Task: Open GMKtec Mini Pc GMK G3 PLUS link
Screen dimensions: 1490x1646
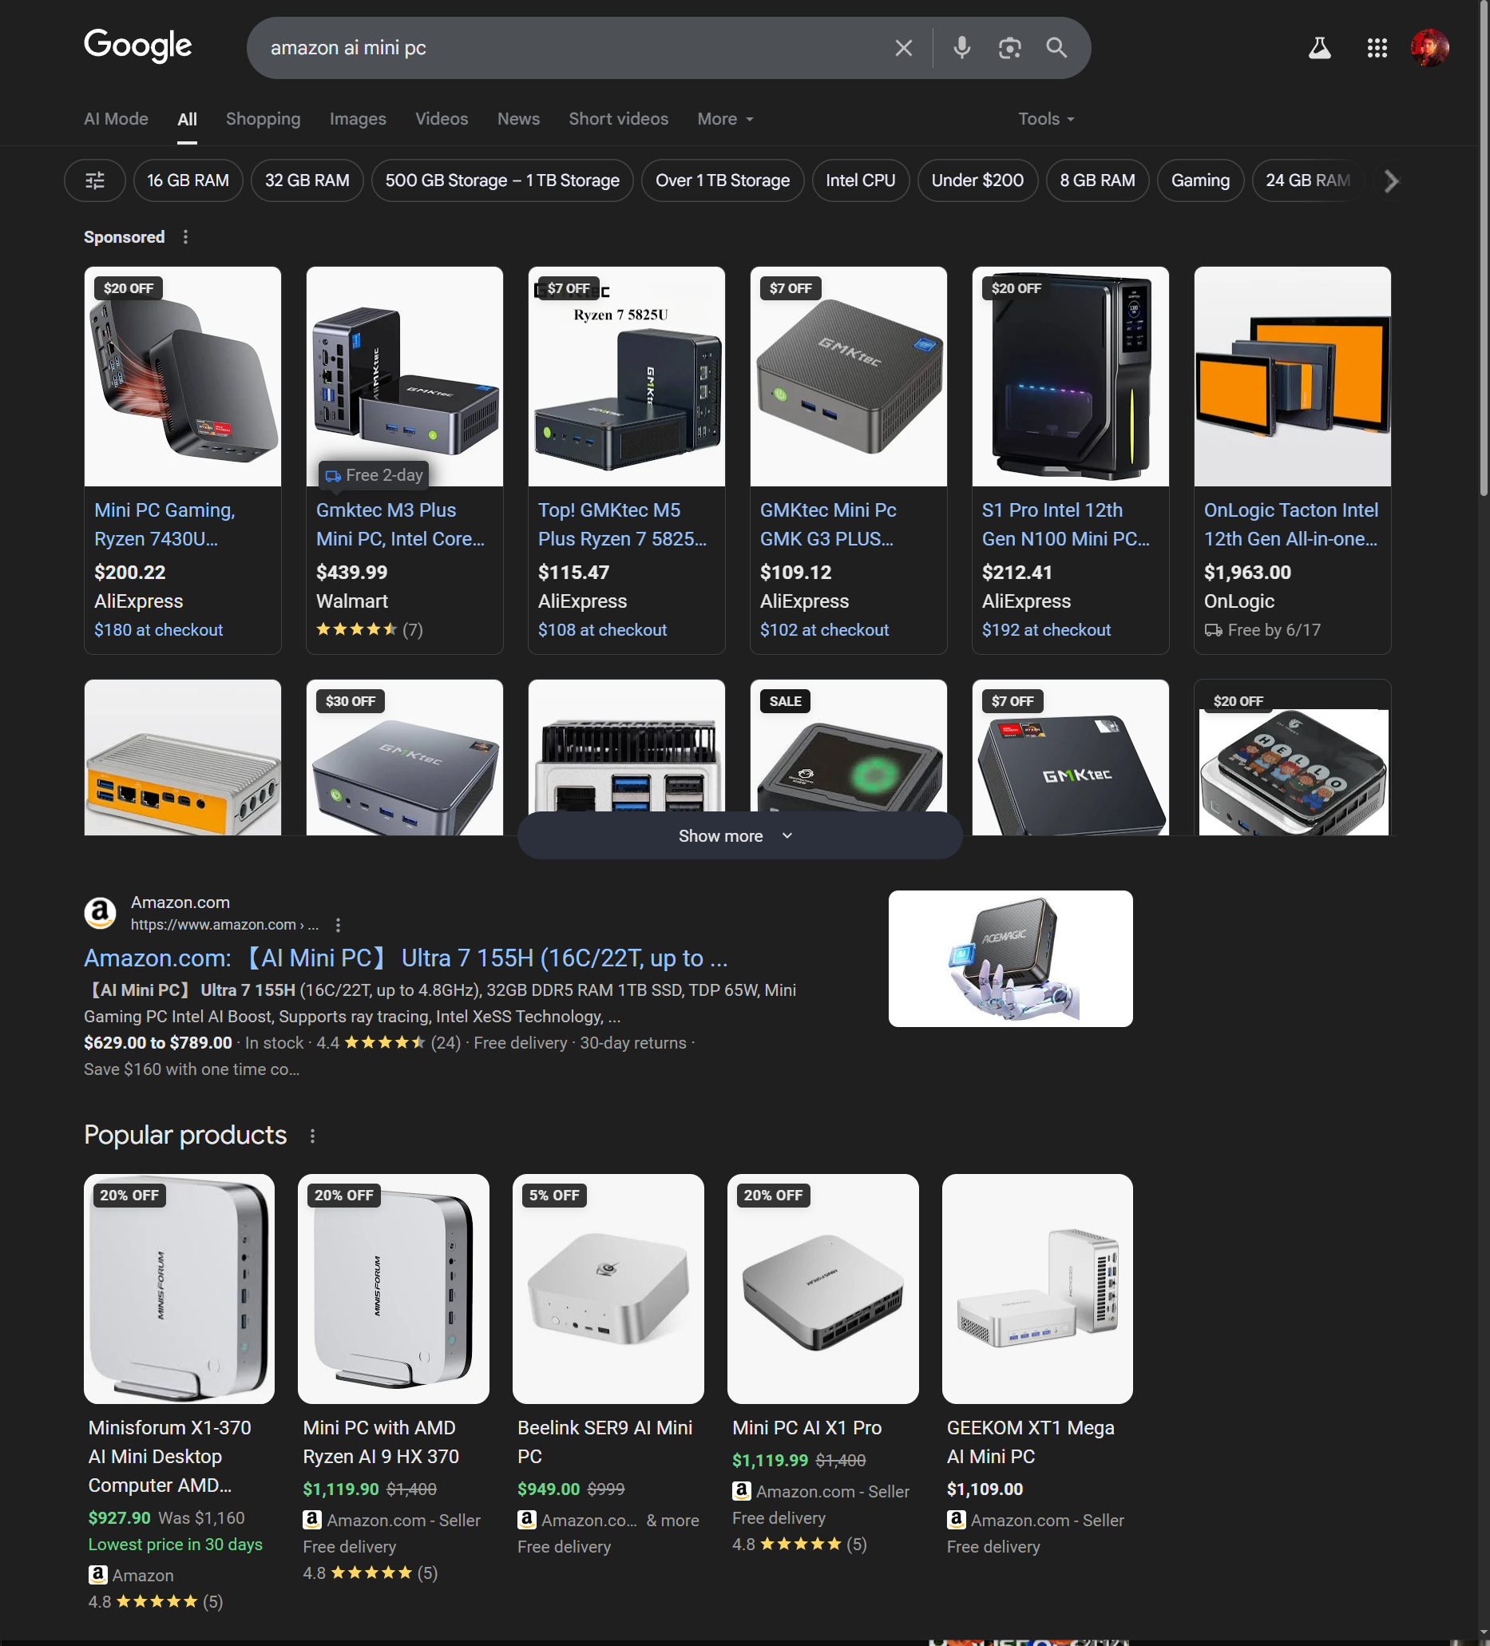Action: click(x=828, y=524)
